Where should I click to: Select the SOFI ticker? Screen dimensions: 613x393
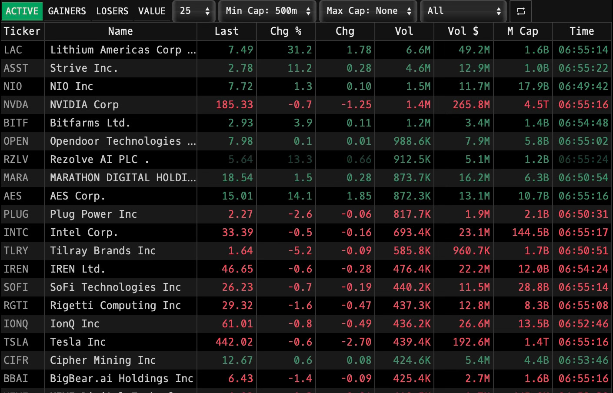click(16, 287)
